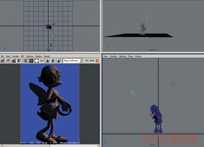Image resolution: width=204 pixels, height=147 pixels.
Task: Open the Maya Software renderer dropdown
Action: point(73,61)
